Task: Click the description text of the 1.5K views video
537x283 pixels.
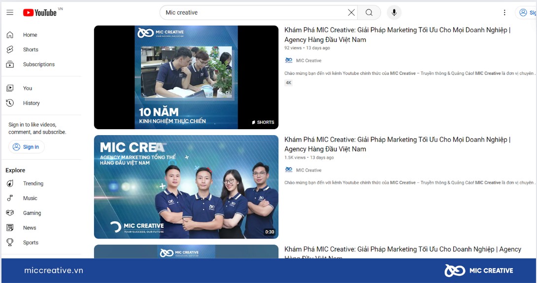Action: (x=409, y=182)
